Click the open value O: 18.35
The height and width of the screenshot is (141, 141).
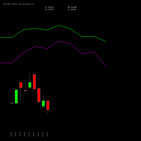pyautogui.click(x=49, y=10)
